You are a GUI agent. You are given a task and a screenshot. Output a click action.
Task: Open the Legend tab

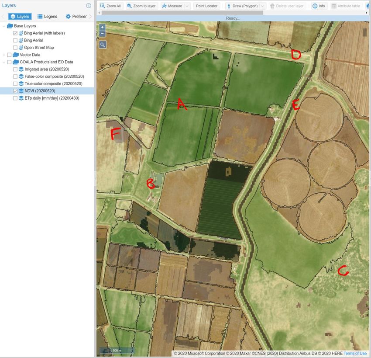click(47, 16)
